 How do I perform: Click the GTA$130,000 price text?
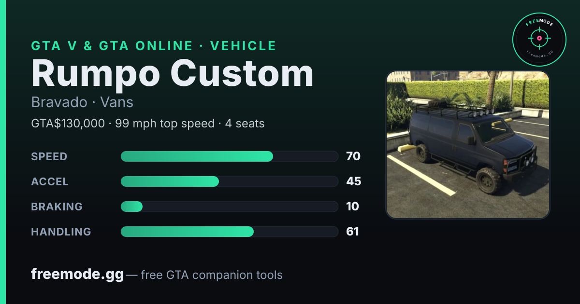(x=68, y=124)
